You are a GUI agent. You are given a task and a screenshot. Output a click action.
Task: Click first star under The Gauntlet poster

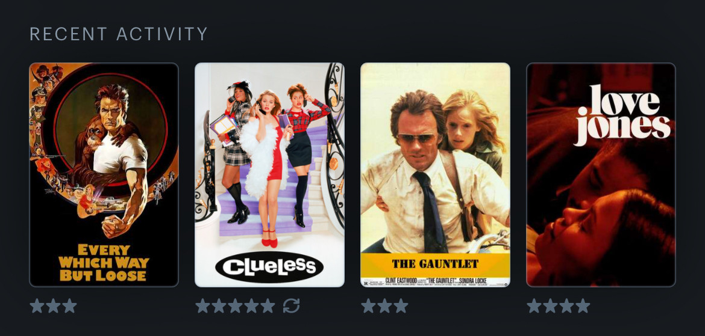click(368, 306)
